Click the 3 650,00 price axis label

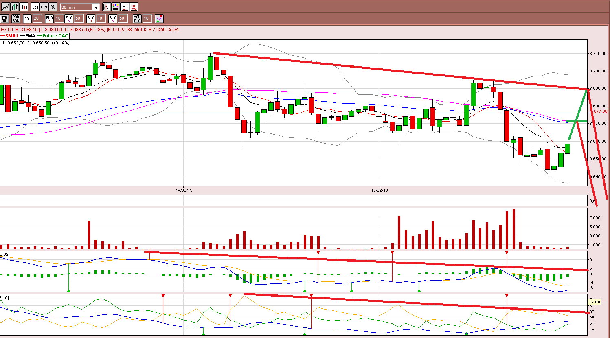point(598,159)
